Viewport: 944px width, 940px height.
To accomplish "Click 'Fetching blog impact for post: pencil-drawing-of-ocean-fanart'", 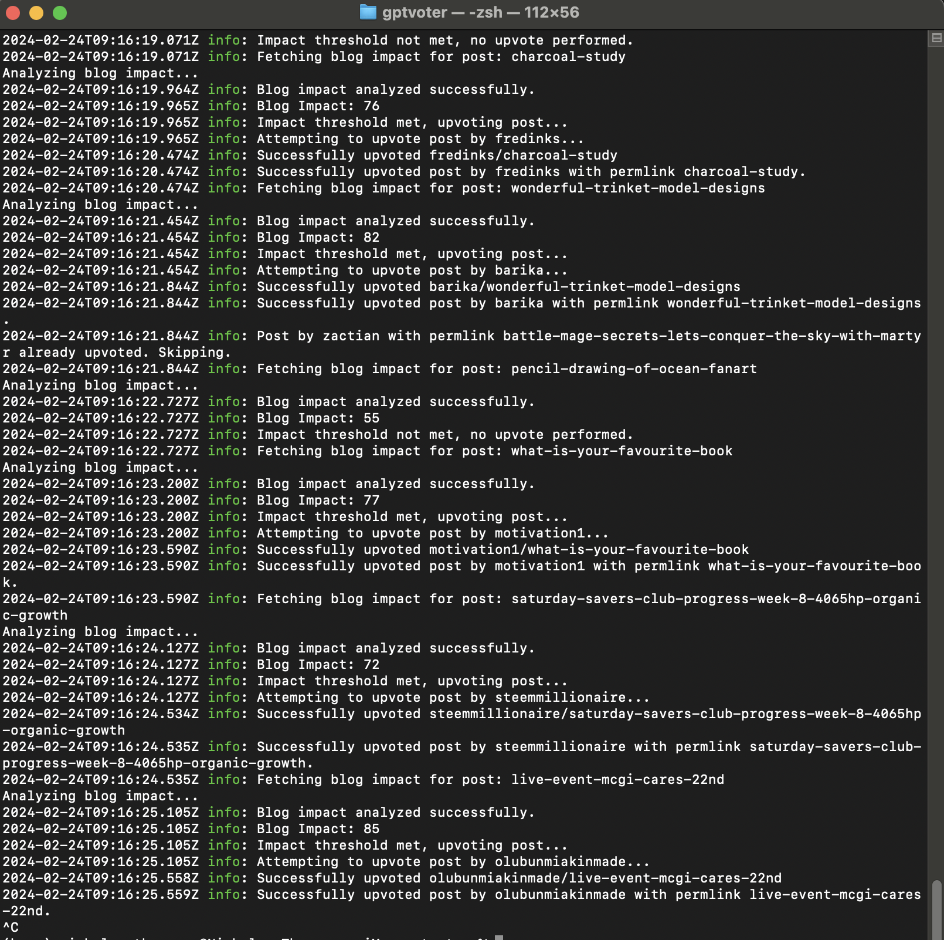I will coord(507,369).
